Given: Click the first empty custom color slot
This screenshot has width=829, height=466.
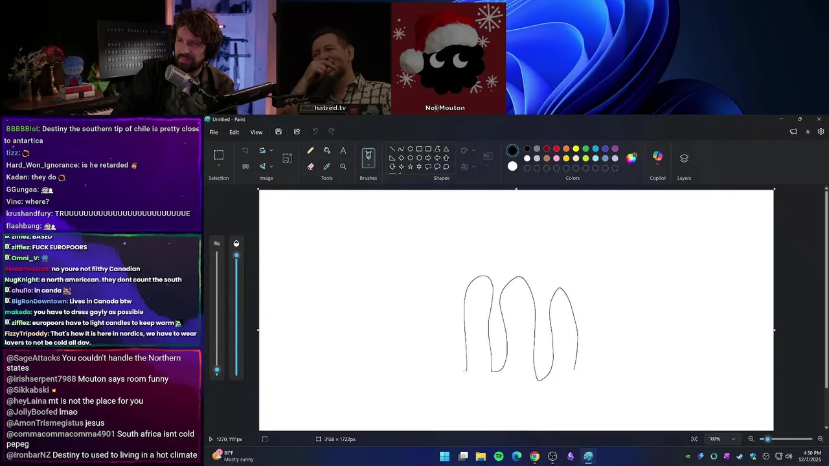Looking at the screenshot, I should click(x=527, y=168).
